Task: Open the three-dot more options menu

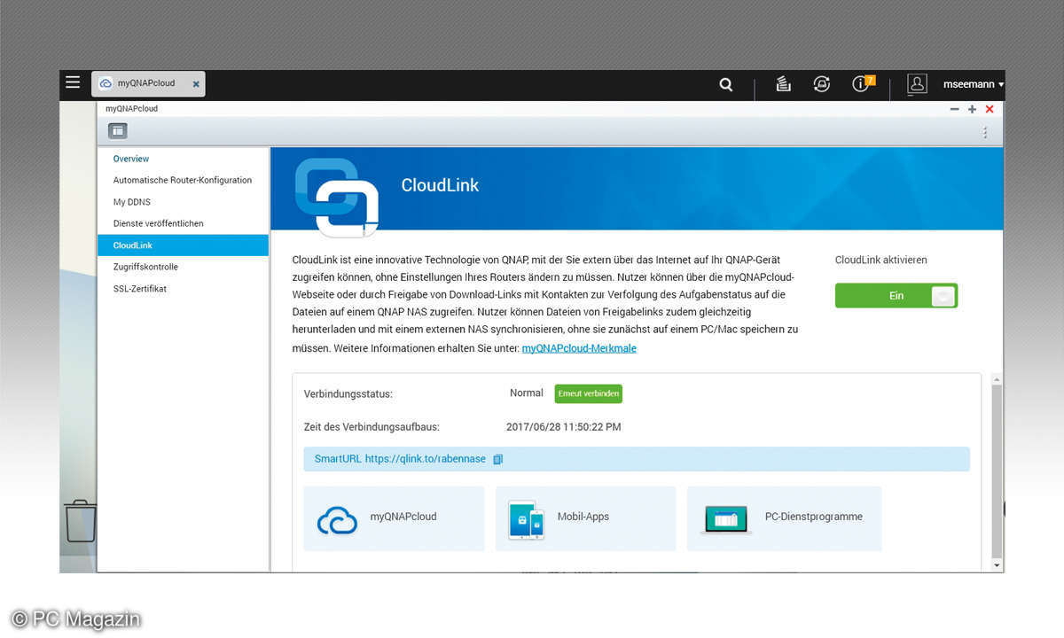Action: click(x=984, y=132)
